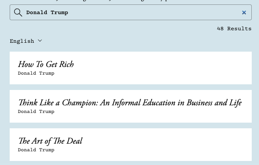Select the How To Get Rich result card
This screenshot has width=259, height=165.
[131, 68]
